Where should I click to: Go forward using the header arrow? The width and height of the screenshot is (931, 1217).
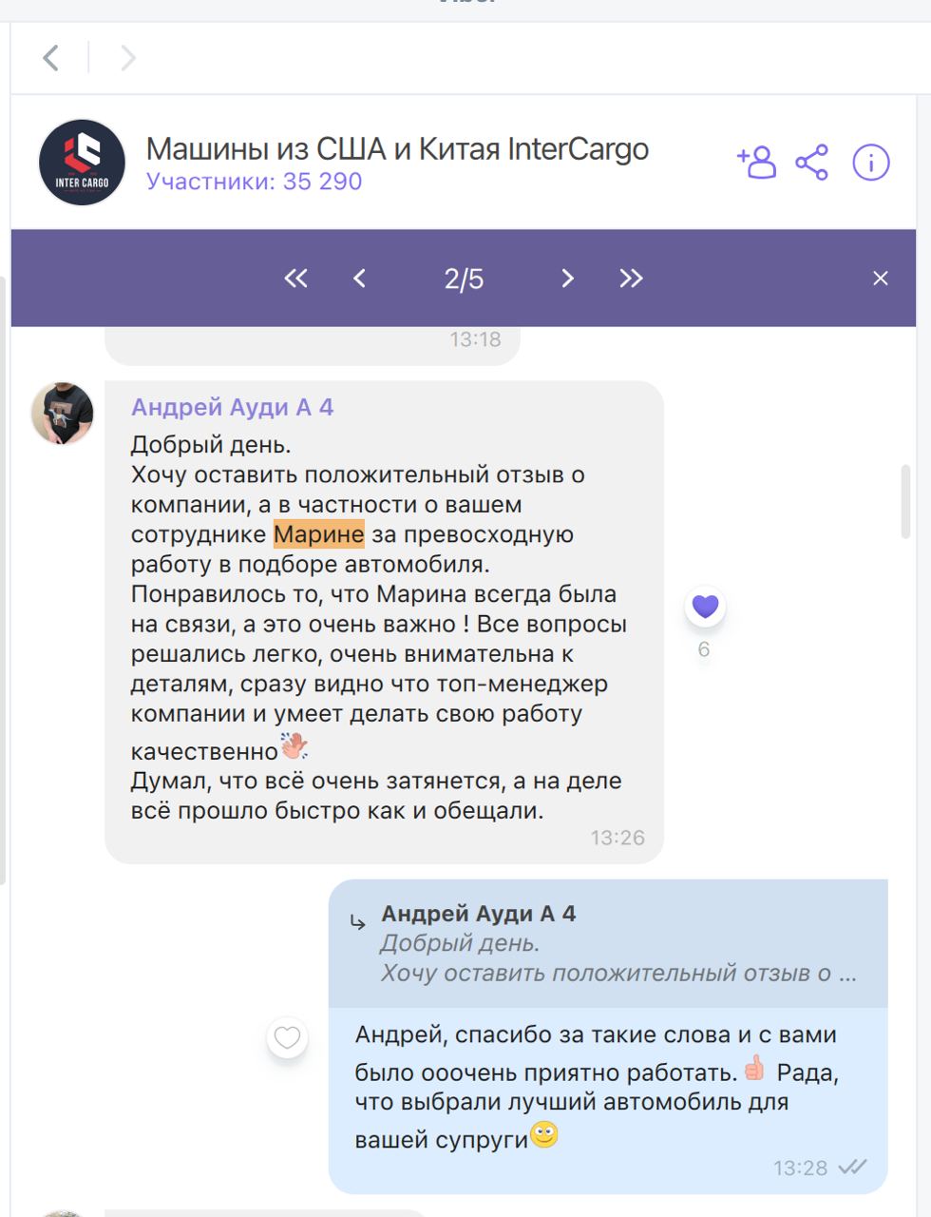click(128, 58)
